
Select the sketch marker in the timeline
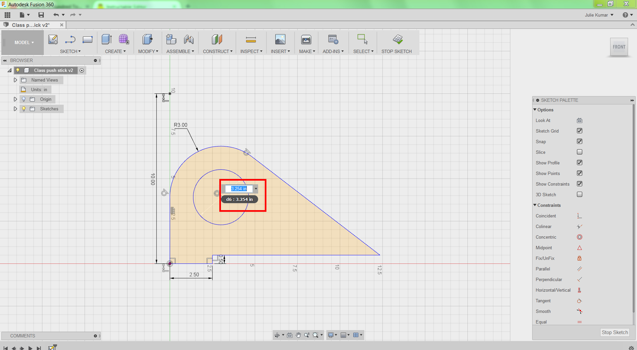pyautogui.click(x=52, y=348)
